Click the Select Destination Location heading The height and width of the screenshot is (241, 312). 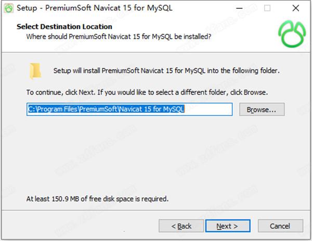(64, 26)
